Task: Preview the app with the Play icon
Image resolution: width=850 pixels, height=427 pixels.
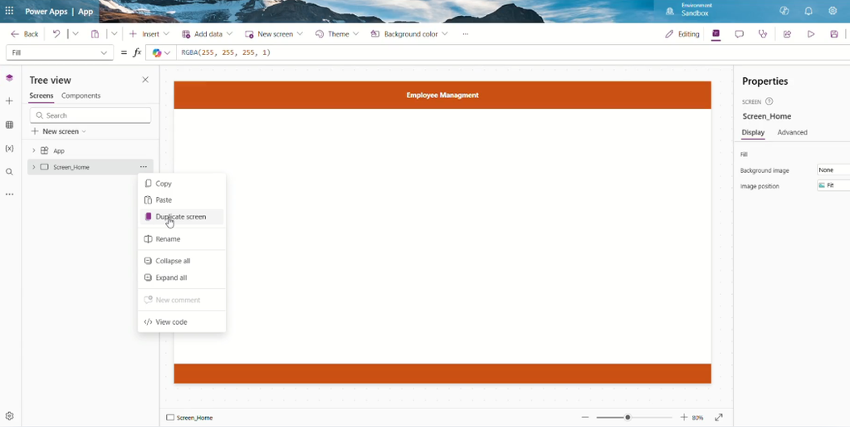Action: point(811,33)
